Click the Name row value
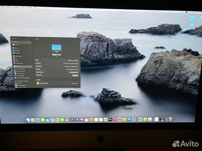 click(x=73, y=60)
